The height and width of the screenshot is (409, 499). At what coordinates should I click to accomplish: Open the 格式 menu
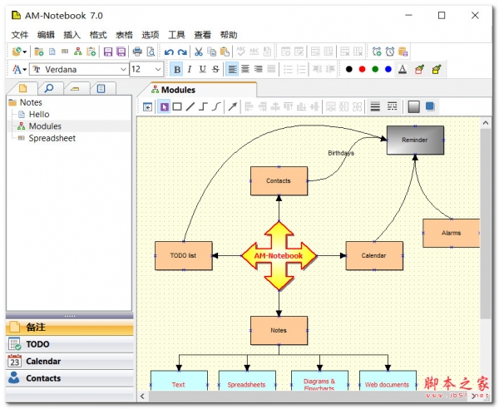(98, 35)
